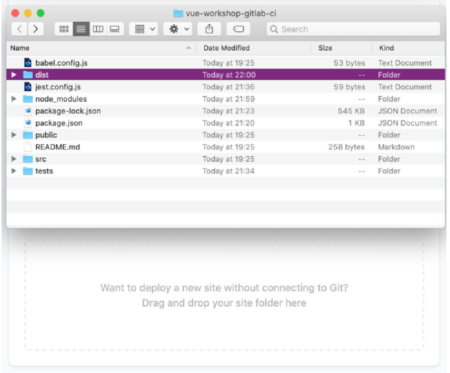Click the node_modules folder icon

pyautogui.click(x=28, y=99)
